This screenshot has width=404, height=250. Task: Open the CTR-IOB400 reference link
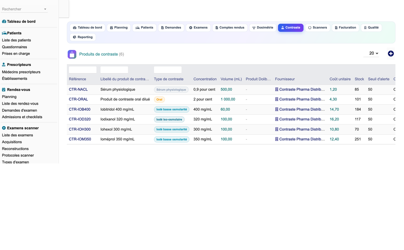click(79, 109)
